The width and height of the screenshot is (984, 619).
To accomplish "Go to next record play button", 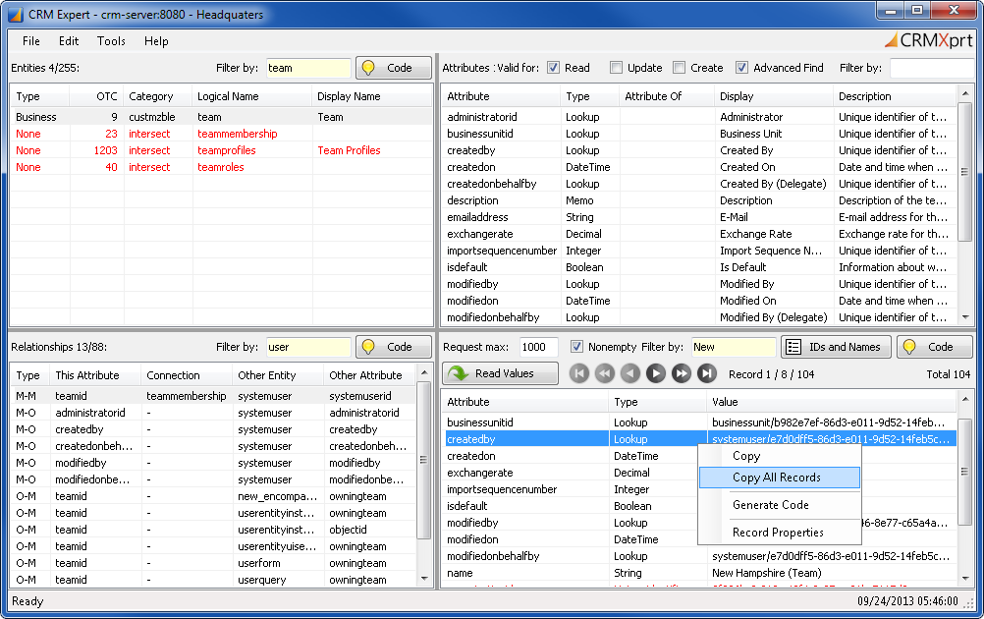I will (x=656, y=374).
